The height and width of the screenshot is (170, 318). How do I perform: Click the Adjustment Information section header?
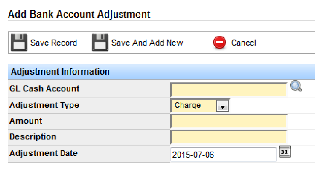click(x=161, y=72)
